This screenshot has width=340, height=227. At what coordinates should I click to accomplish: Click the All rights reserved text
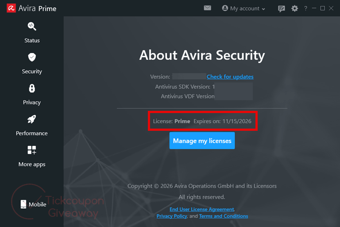202,197
